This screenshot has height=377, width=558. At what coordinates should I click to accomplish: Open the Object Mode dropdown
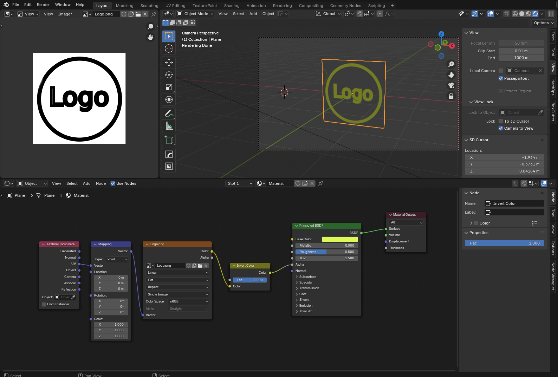(195, 14)
